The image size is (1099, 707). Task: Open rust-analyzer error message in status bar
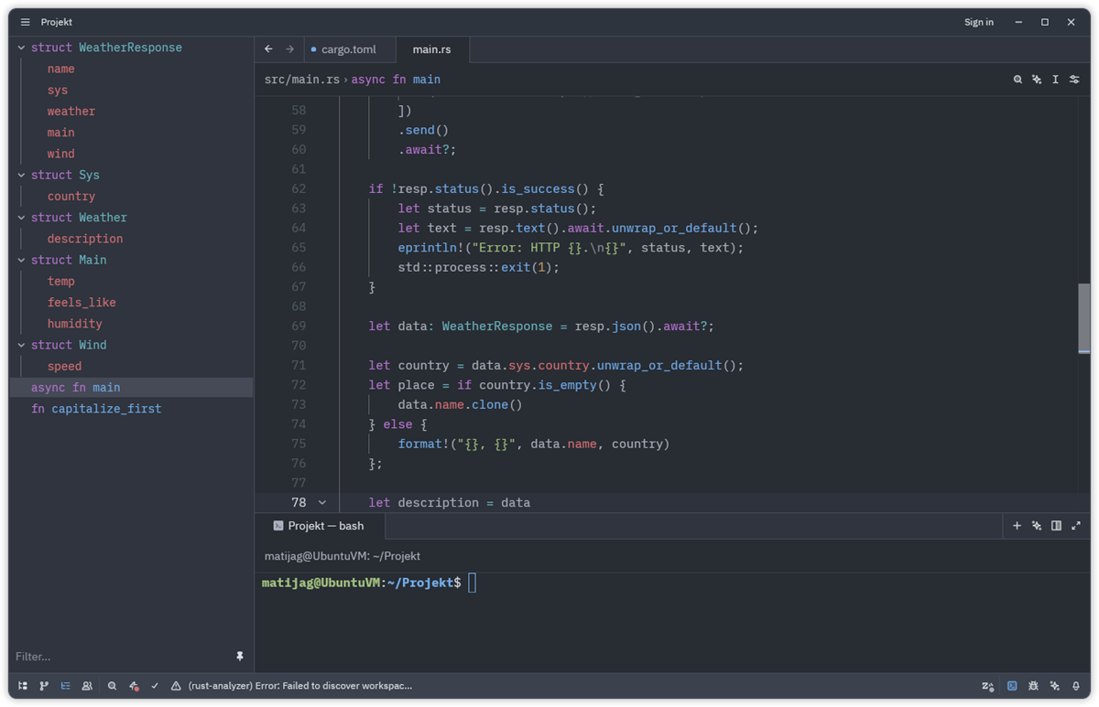[299, 686]
